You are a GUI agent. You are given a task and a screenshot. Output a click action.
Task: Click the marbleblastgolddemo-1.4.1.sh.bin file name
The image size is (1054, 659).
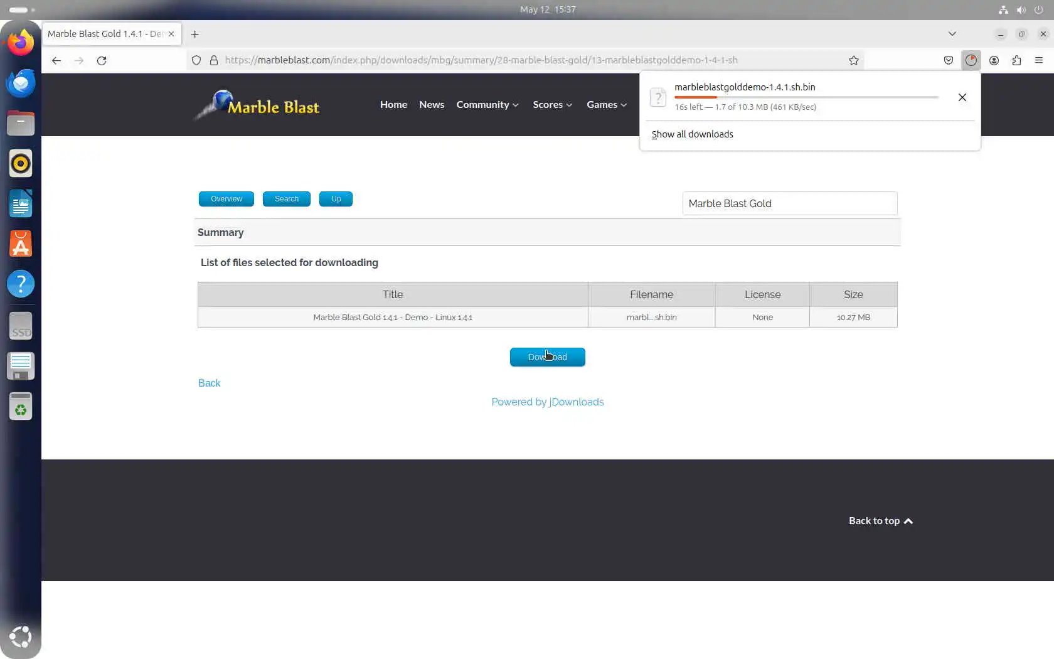click(x=745, y=87)
